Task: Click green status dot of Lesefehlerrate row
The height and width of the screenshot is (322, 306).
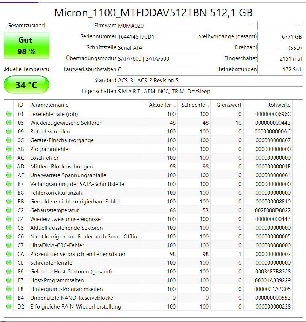Action: tap(9, 114)
